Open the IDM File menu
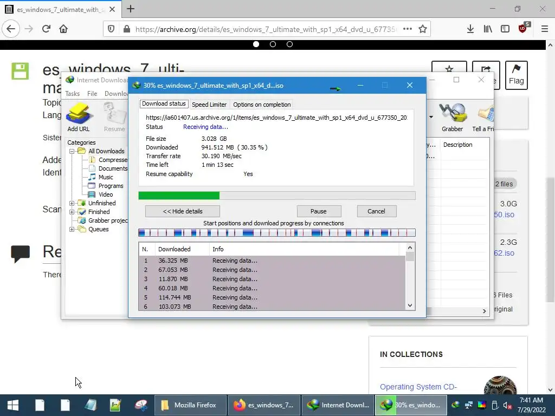Screen dimensions: 555x416 pos(92,93)
